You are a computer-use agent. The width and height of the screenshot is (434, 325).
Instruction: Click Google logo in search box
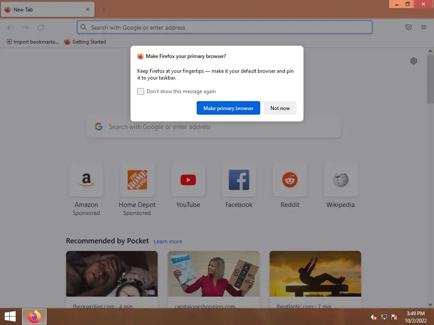99,127
